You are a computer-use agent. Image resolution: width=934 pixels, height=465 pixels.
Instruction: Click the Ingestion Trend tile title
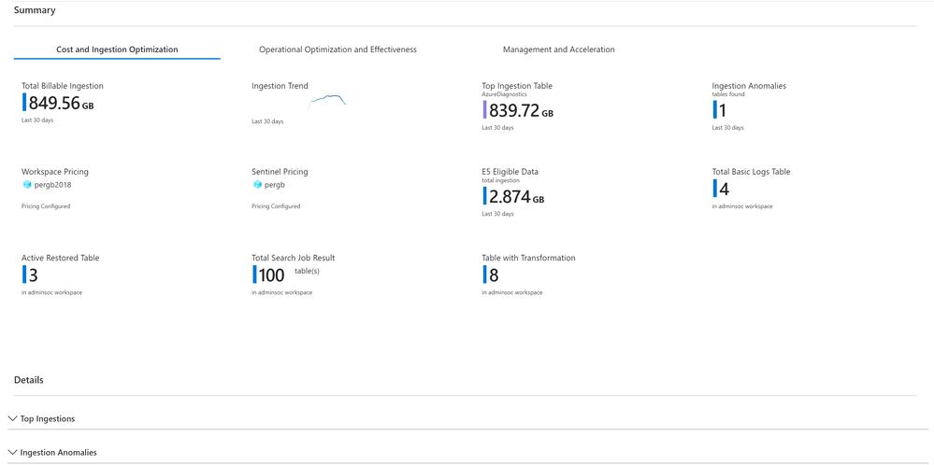click(x=280, y=86)
